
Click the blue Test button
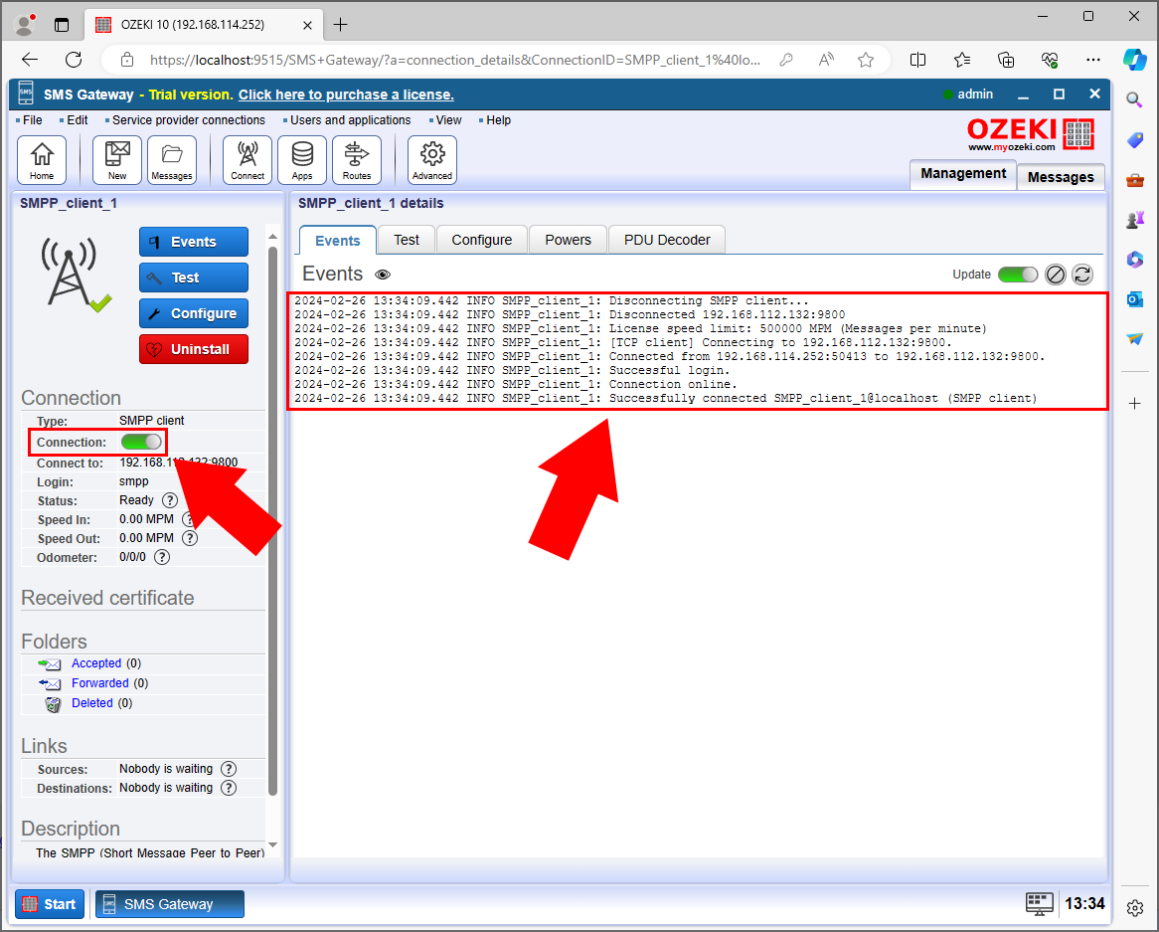coord(194,278)
